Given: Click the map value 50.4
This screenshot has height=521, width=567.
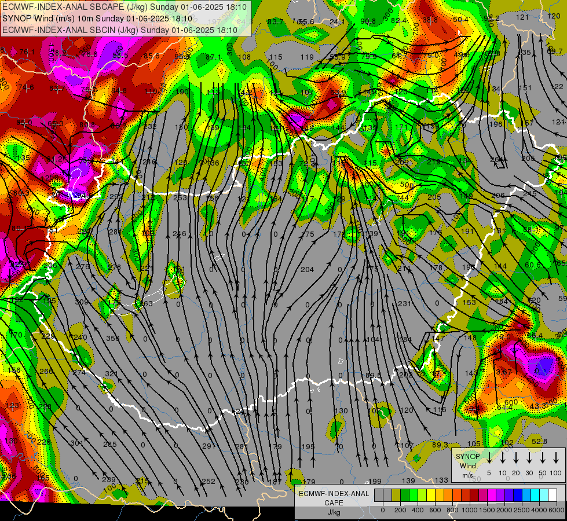Looking at the screenshot, I should (460, 20).
